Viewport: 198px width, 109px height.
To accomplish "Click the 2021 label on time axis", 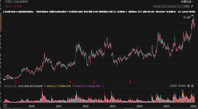I will pyautogui.click(x=59, y=106).
